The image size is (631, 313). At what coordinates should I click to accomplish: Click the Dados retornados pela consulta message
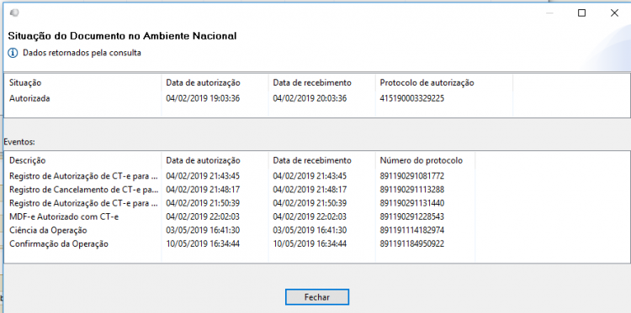pyautogui.click(x=82, y=53)
